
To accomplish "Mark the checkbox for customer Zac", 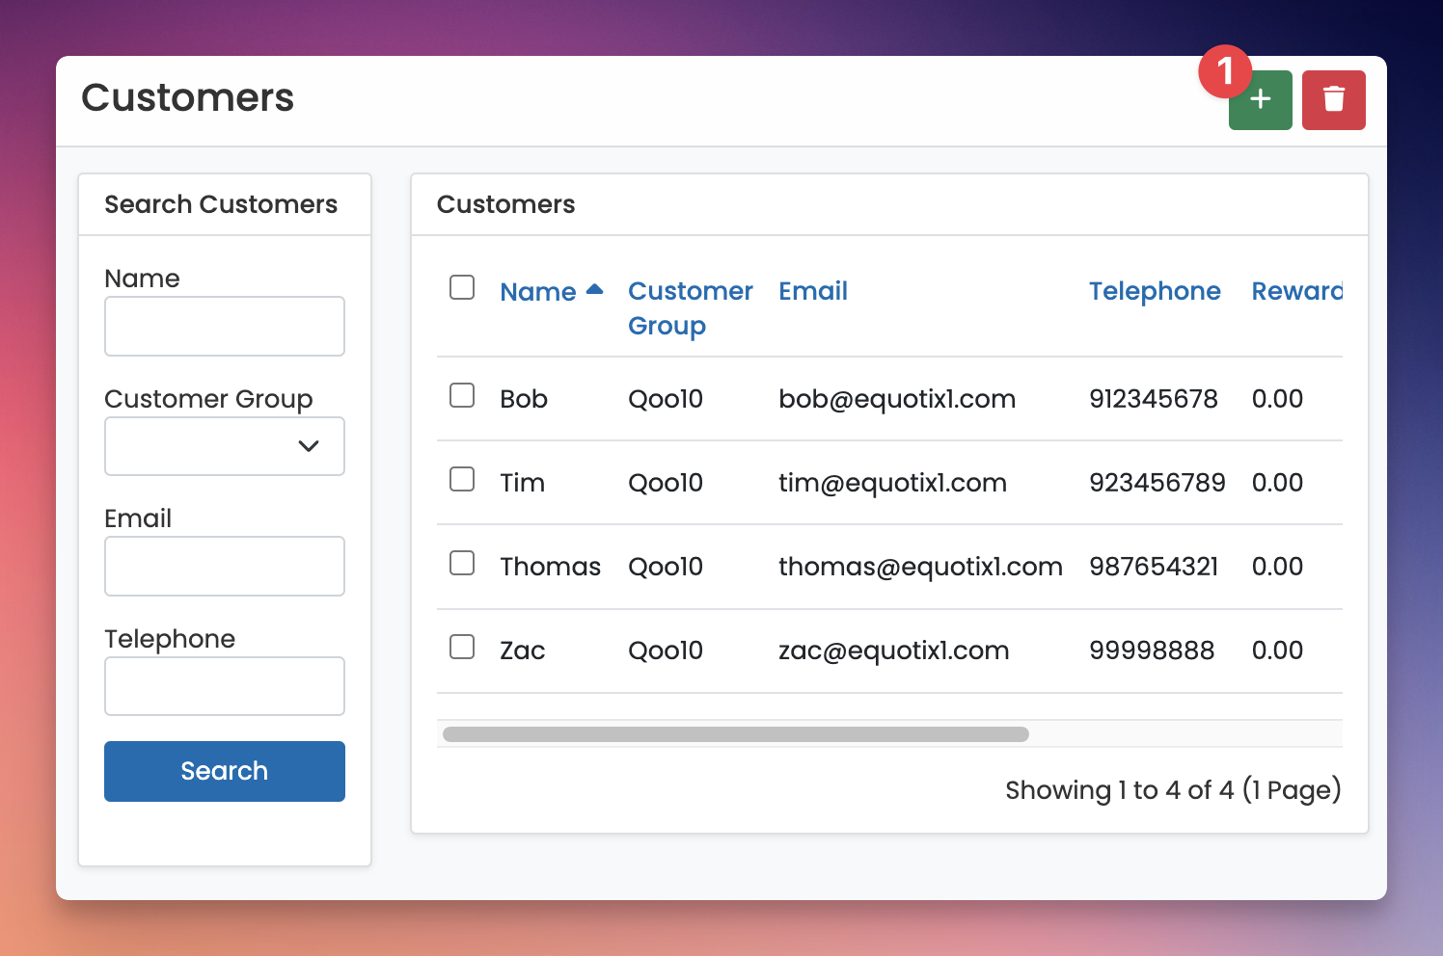I will [462, 647].
